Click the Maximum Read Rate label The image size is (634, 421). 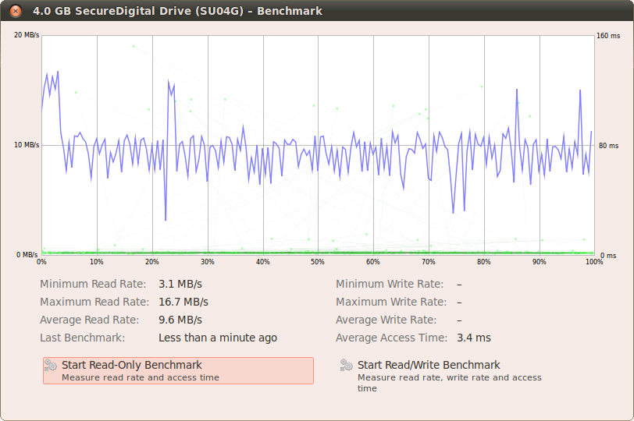(94, 302)
